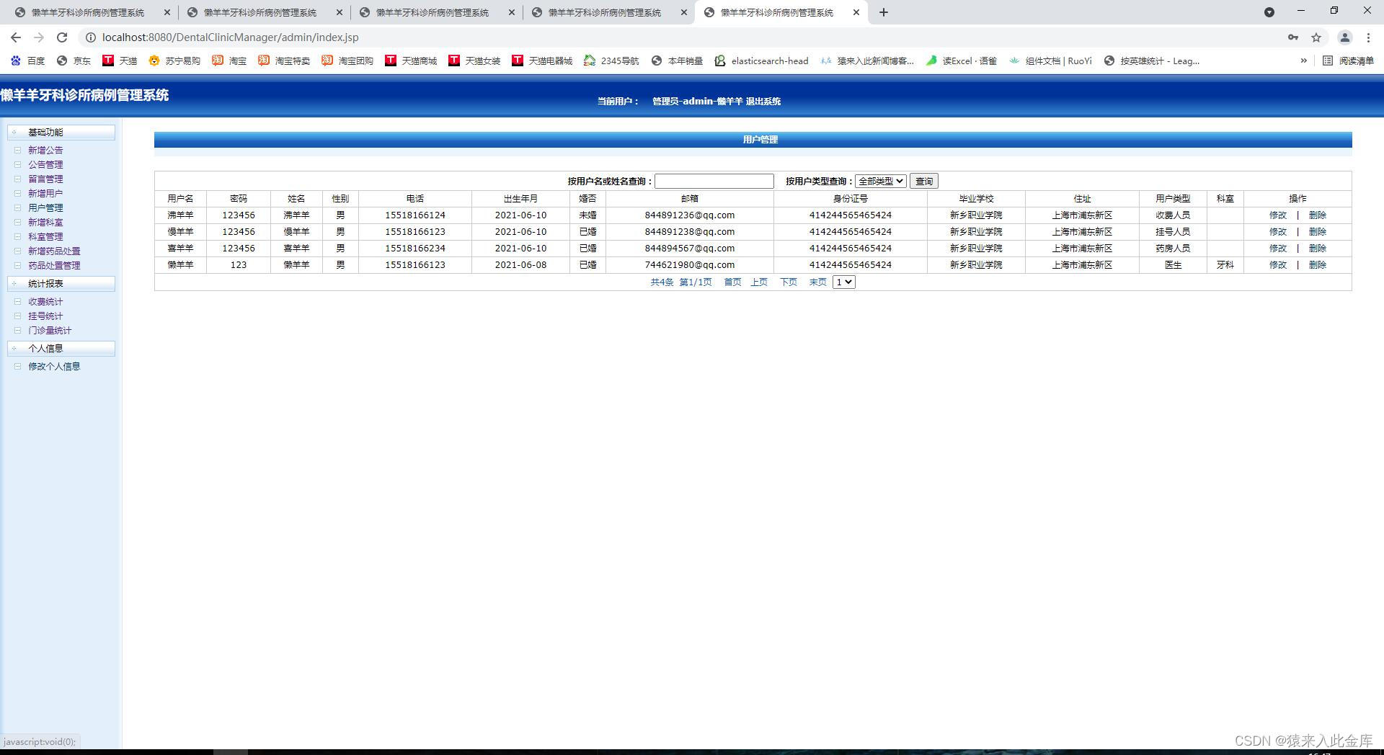Open 留言管理 in sidebar
This screenshot has width=1384, height=755.
tap(45, 179)
